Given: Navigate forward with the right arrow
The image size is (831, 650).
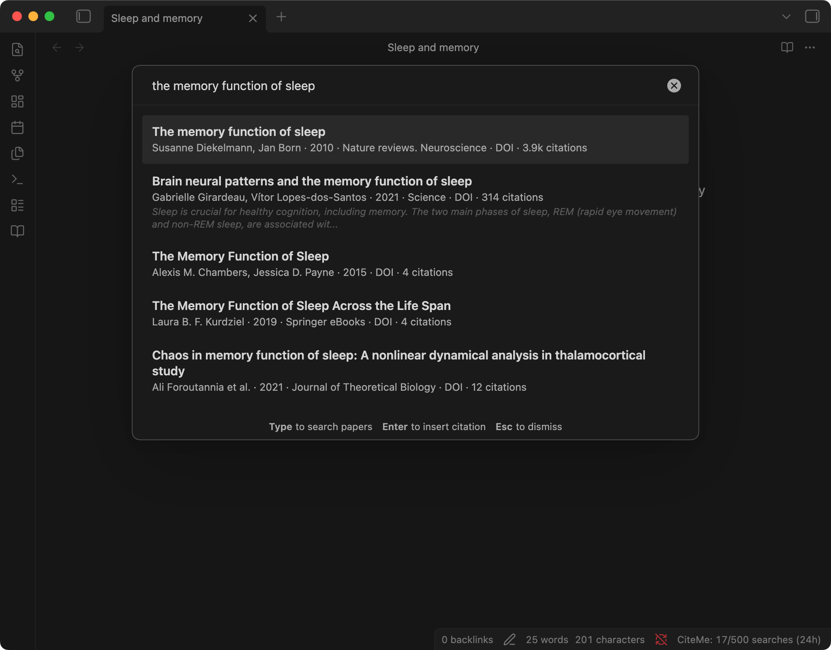Looking at the screenshot, I should tap(79, 47).
